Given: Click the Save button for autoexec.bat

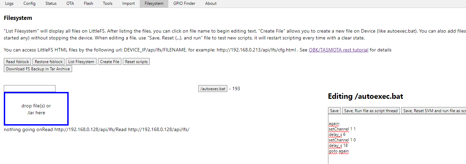Looking at the screenshot, I should pos(334,111).
